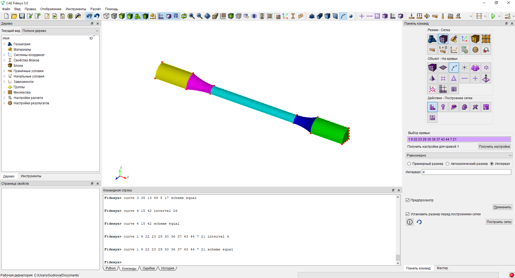Expand the 'Множества' tree node
The height and width of the screenshot is (278, 515).
pos(4,92)
